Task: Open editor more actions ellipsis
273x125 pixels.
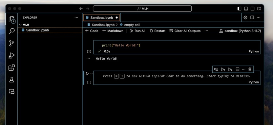Action: tap(258, 18)
